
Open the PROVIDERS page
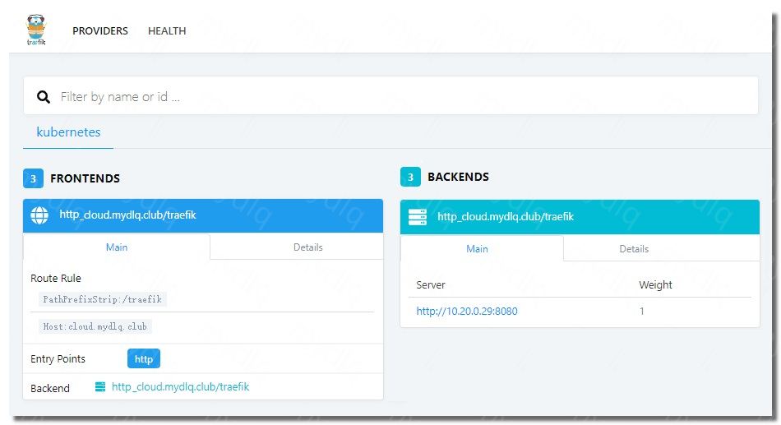coord(100,31)
